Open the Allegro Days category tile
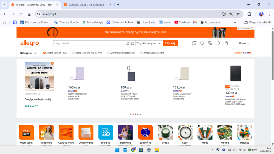Image resolution: width=274 pixels, height=154 pixels. [x=26, y=134]
